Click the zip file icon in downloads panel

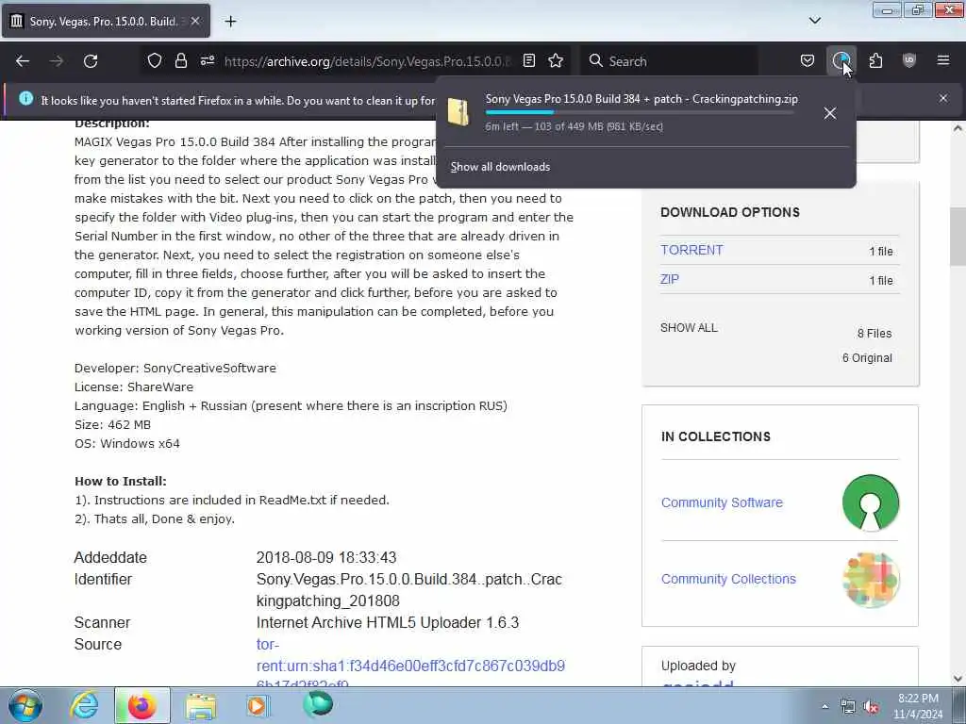point(458,112)
